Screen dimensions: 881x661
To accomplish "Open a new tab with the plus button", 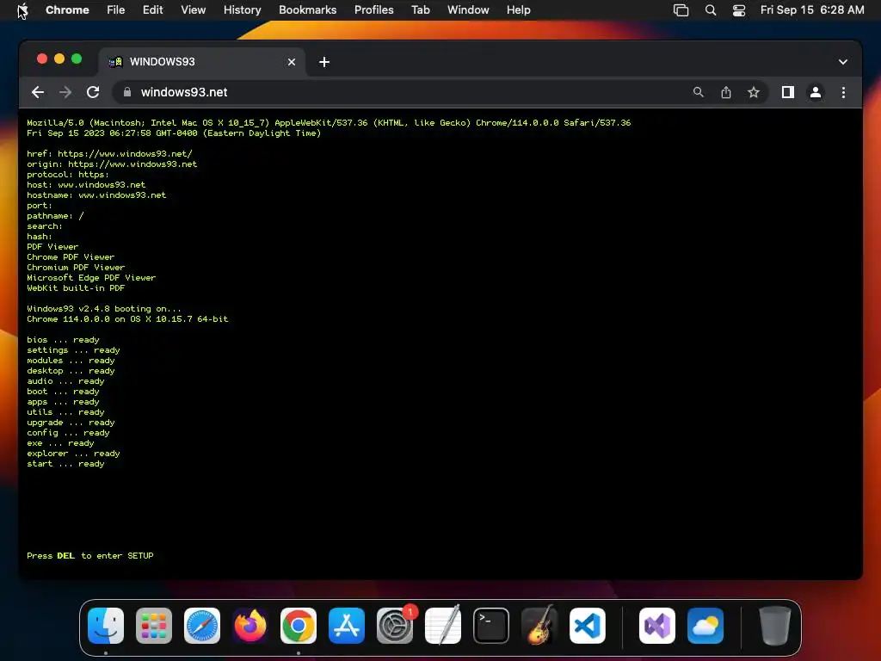I will pos(324,62).
